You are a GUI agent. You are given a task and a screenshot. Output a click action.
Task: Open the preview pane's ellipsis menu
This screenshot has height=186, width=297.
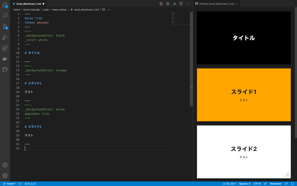(291, 4)
